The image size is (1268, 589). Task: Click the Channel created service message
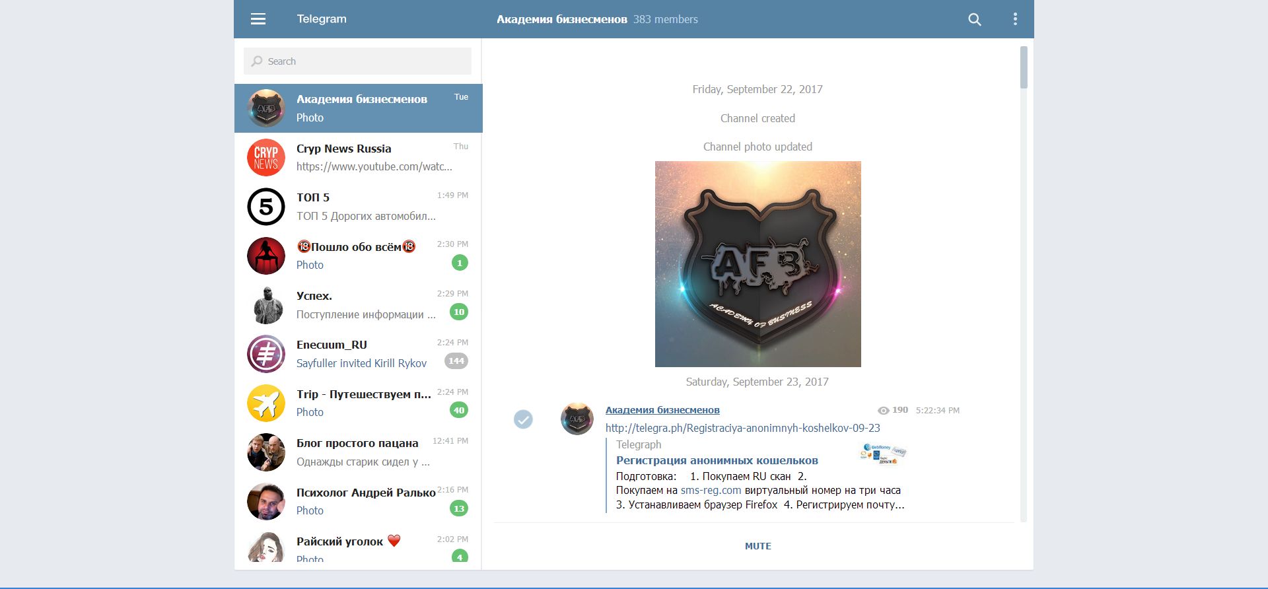[x=757, y=118]
